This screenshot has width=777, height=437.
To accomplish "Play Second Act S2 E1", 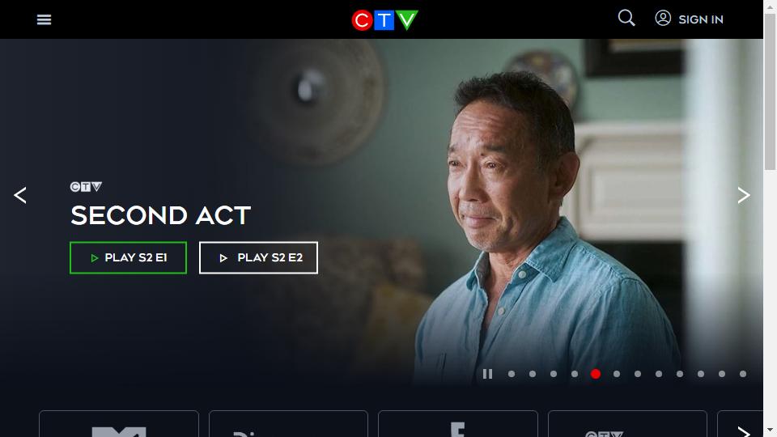I will 129,257.
